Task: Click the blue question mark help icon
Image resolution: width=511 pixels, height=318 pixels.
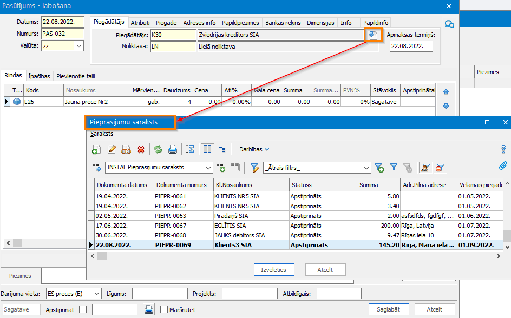Action: point(503,149)
